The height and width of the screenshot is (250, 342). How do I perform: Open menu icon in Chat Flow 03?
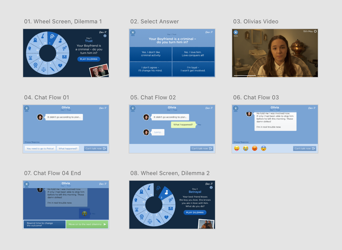click(x=236, y=109)
